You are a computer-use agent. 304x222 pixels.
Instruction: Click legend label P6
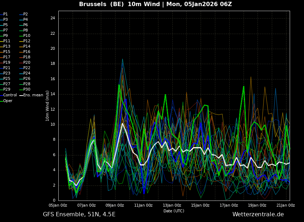coord(24,25)
